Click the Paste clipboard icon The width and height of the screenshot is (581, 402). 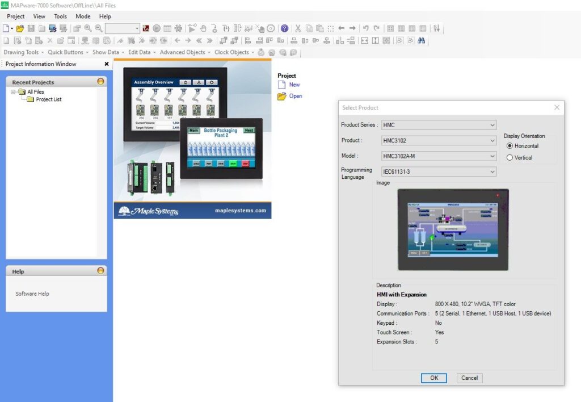(x=320, y=28)
